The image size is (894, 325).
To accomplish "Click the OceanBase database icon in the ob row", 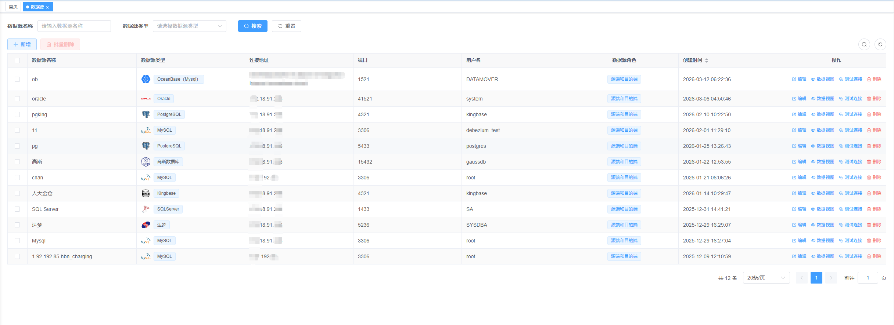I will tap(146, 79).
